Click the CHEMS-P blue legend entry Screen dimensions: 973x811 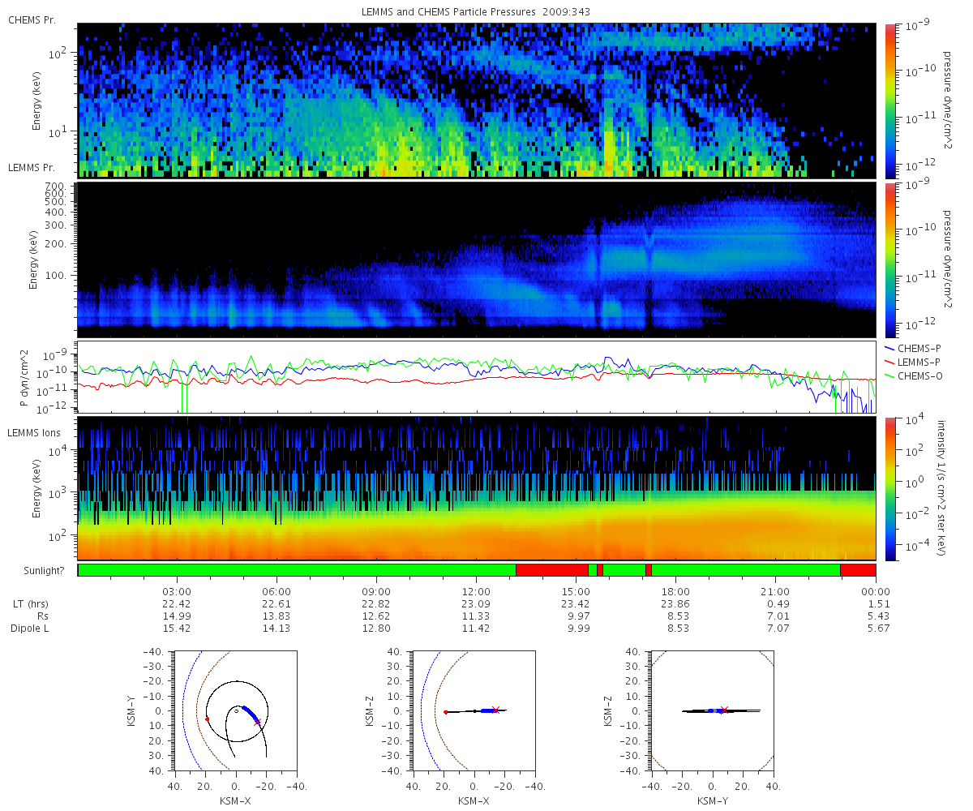click(912, 349)
